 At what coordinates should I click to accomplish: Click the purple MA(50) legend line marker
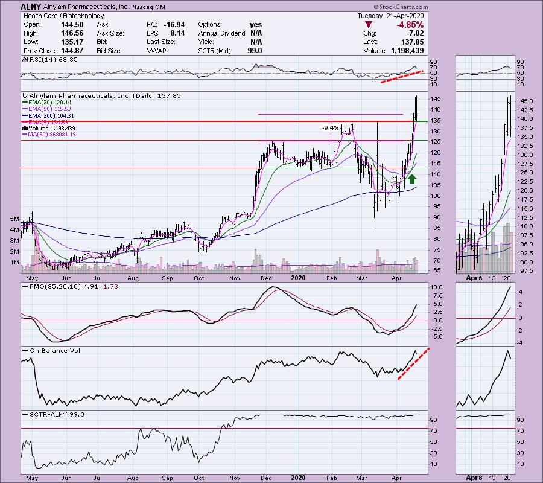tap(25, 135)
